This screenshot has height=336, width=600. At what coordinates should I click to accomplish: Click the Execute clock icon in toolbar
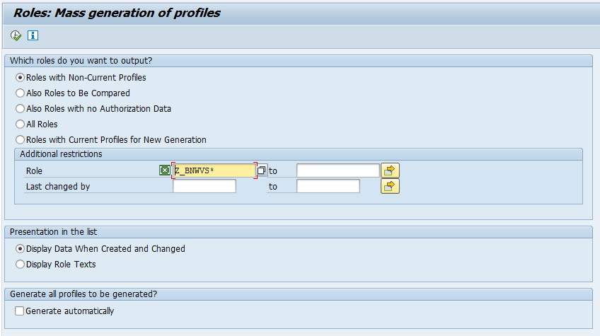[16, 35]
